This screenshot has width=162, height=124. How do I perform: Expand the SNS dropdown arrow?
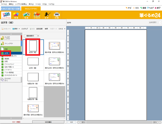tap(65, 29)
